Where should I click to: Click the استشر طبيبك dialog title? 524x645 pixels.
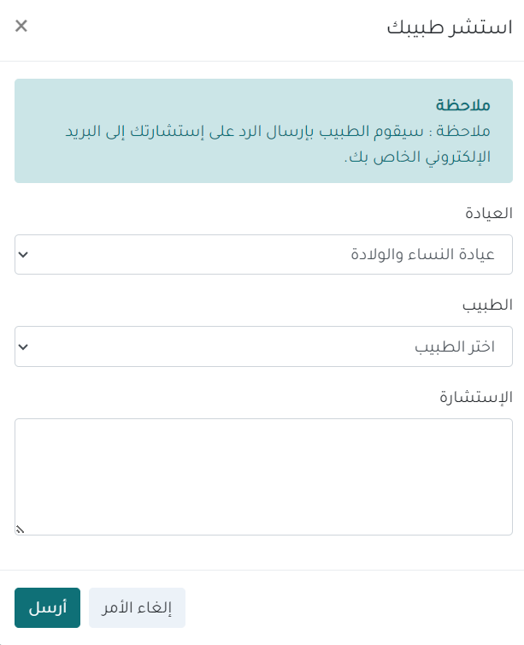coord(450,27)
